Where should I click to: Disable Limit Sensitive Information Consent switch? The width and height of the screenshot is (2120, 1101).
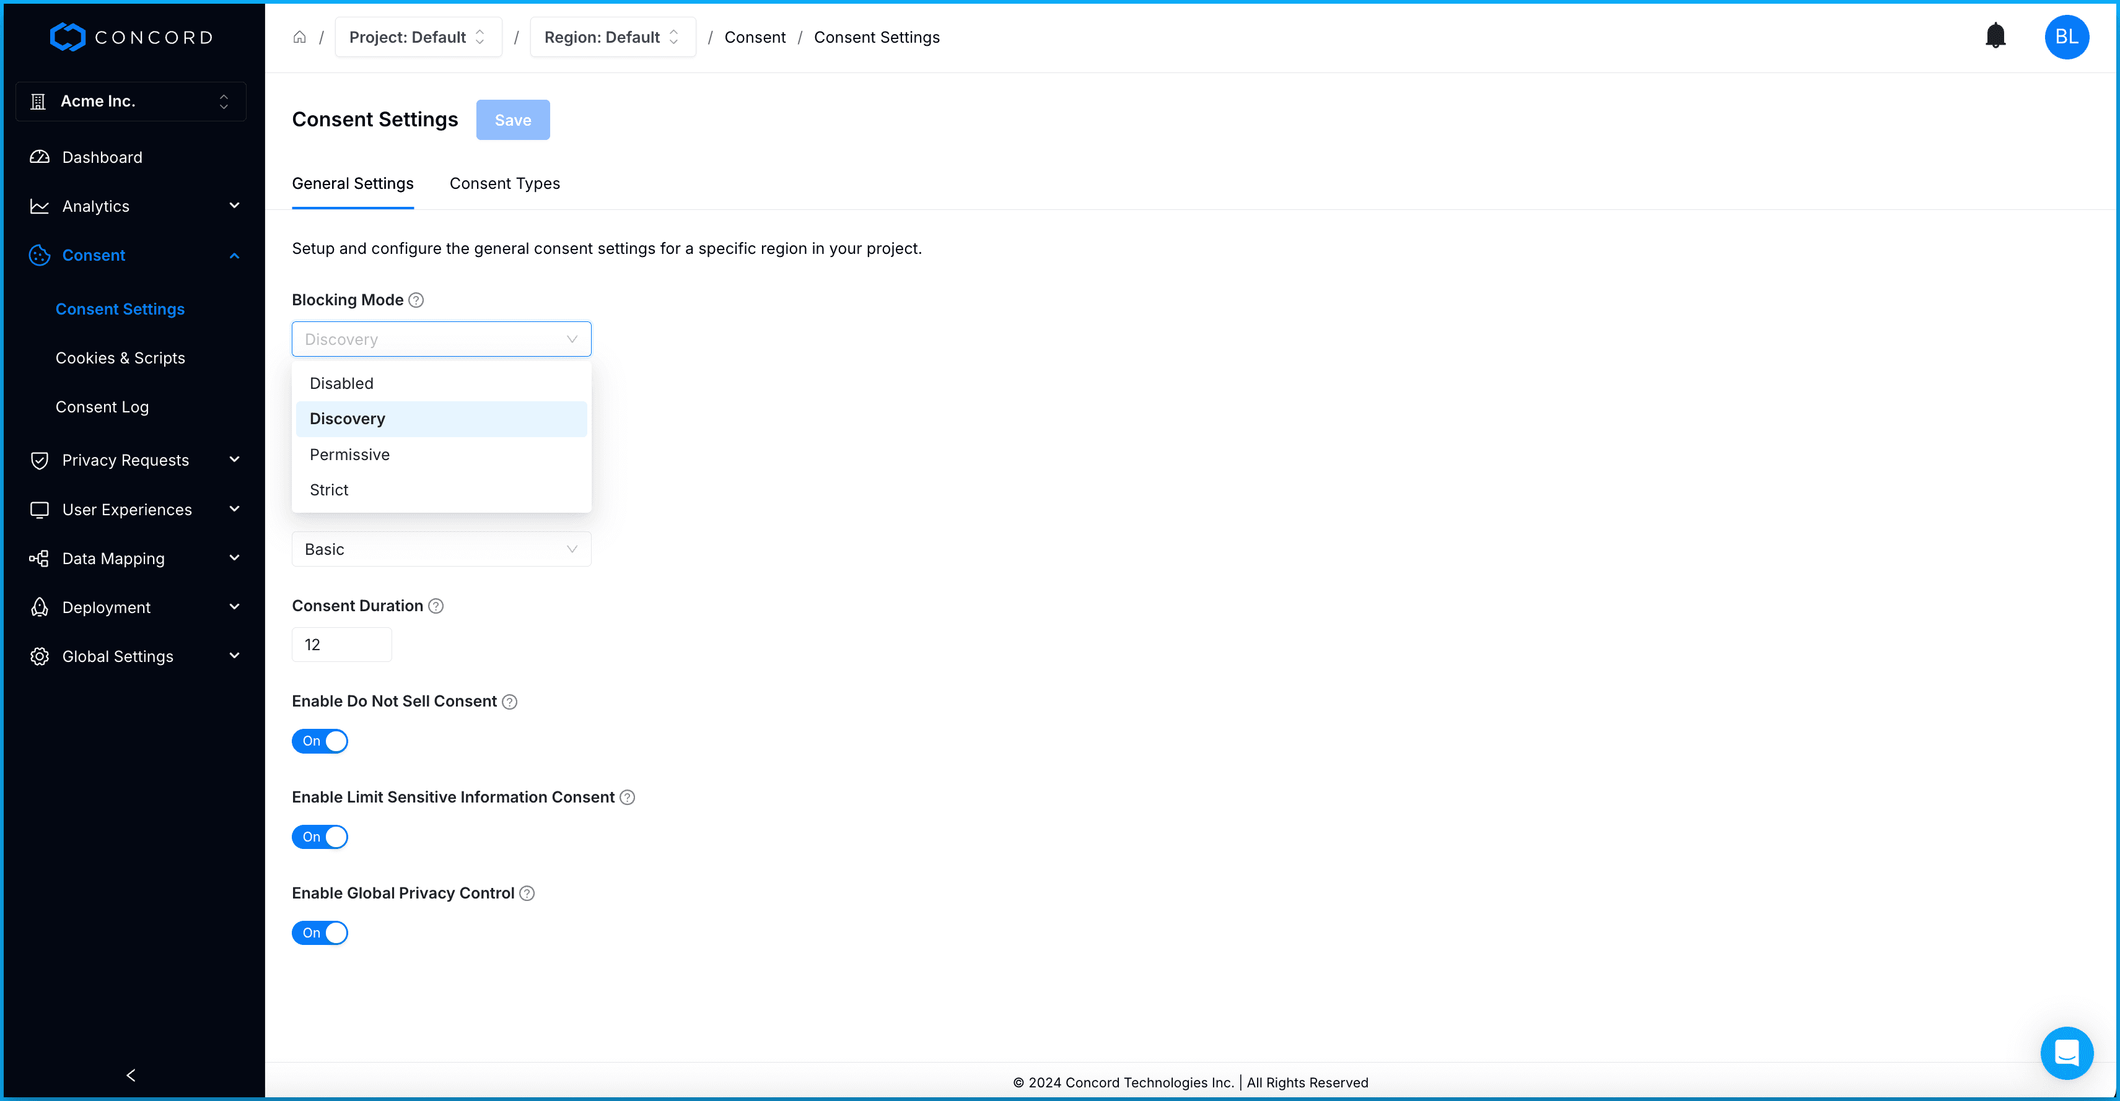pos(320,837)
